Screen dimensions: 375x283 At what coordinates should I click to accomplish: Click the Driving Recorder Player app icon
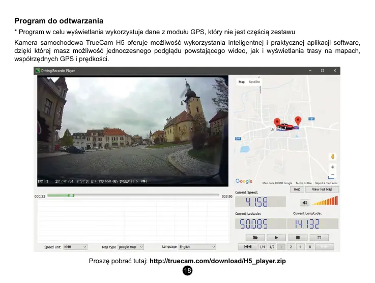(38, 71)
